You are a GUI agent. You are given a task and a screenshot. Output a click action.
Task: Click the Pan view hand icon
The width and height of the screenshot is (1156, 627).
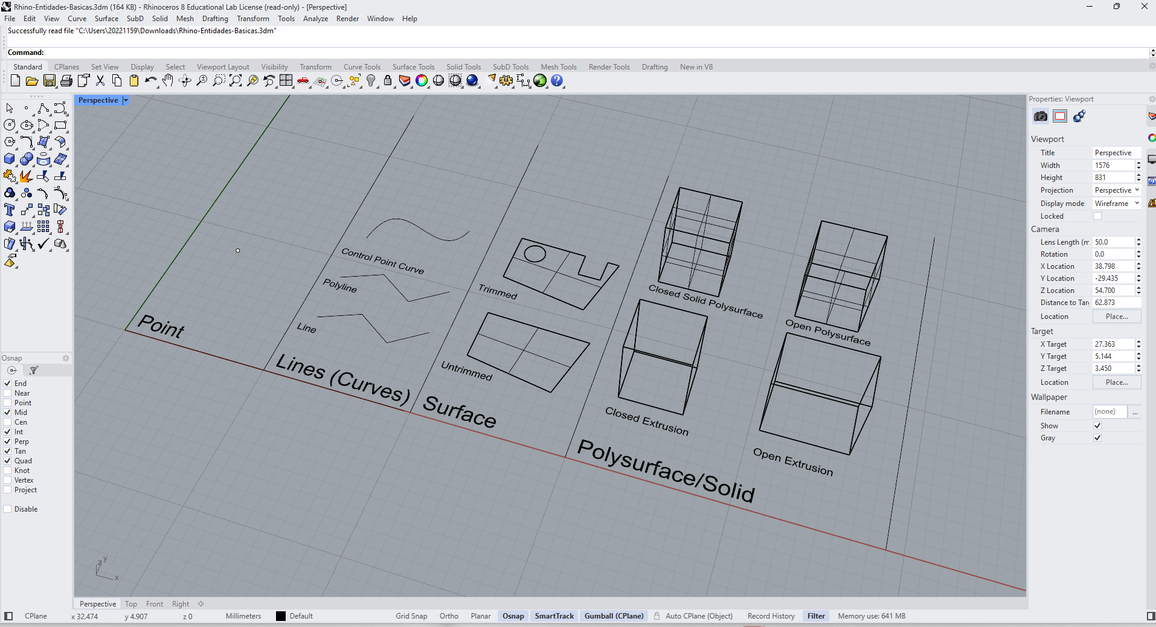168,81
